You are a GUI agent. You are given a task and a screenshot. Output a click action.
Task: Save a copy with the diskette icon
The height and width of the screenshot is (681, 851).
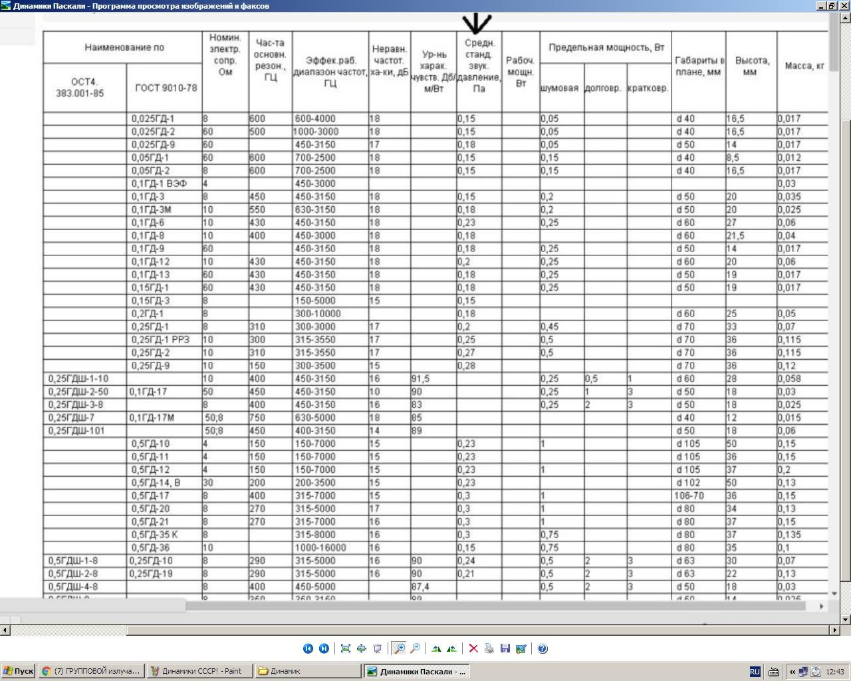point(505,648)
